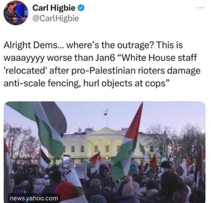The width and height of the screenshot is (211, 203).
Task: Click the word "Jan6" in the tweet
Action: point(105,58)
